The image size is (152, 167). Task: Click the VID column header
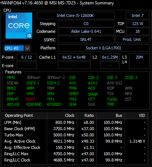pos(136,115)
